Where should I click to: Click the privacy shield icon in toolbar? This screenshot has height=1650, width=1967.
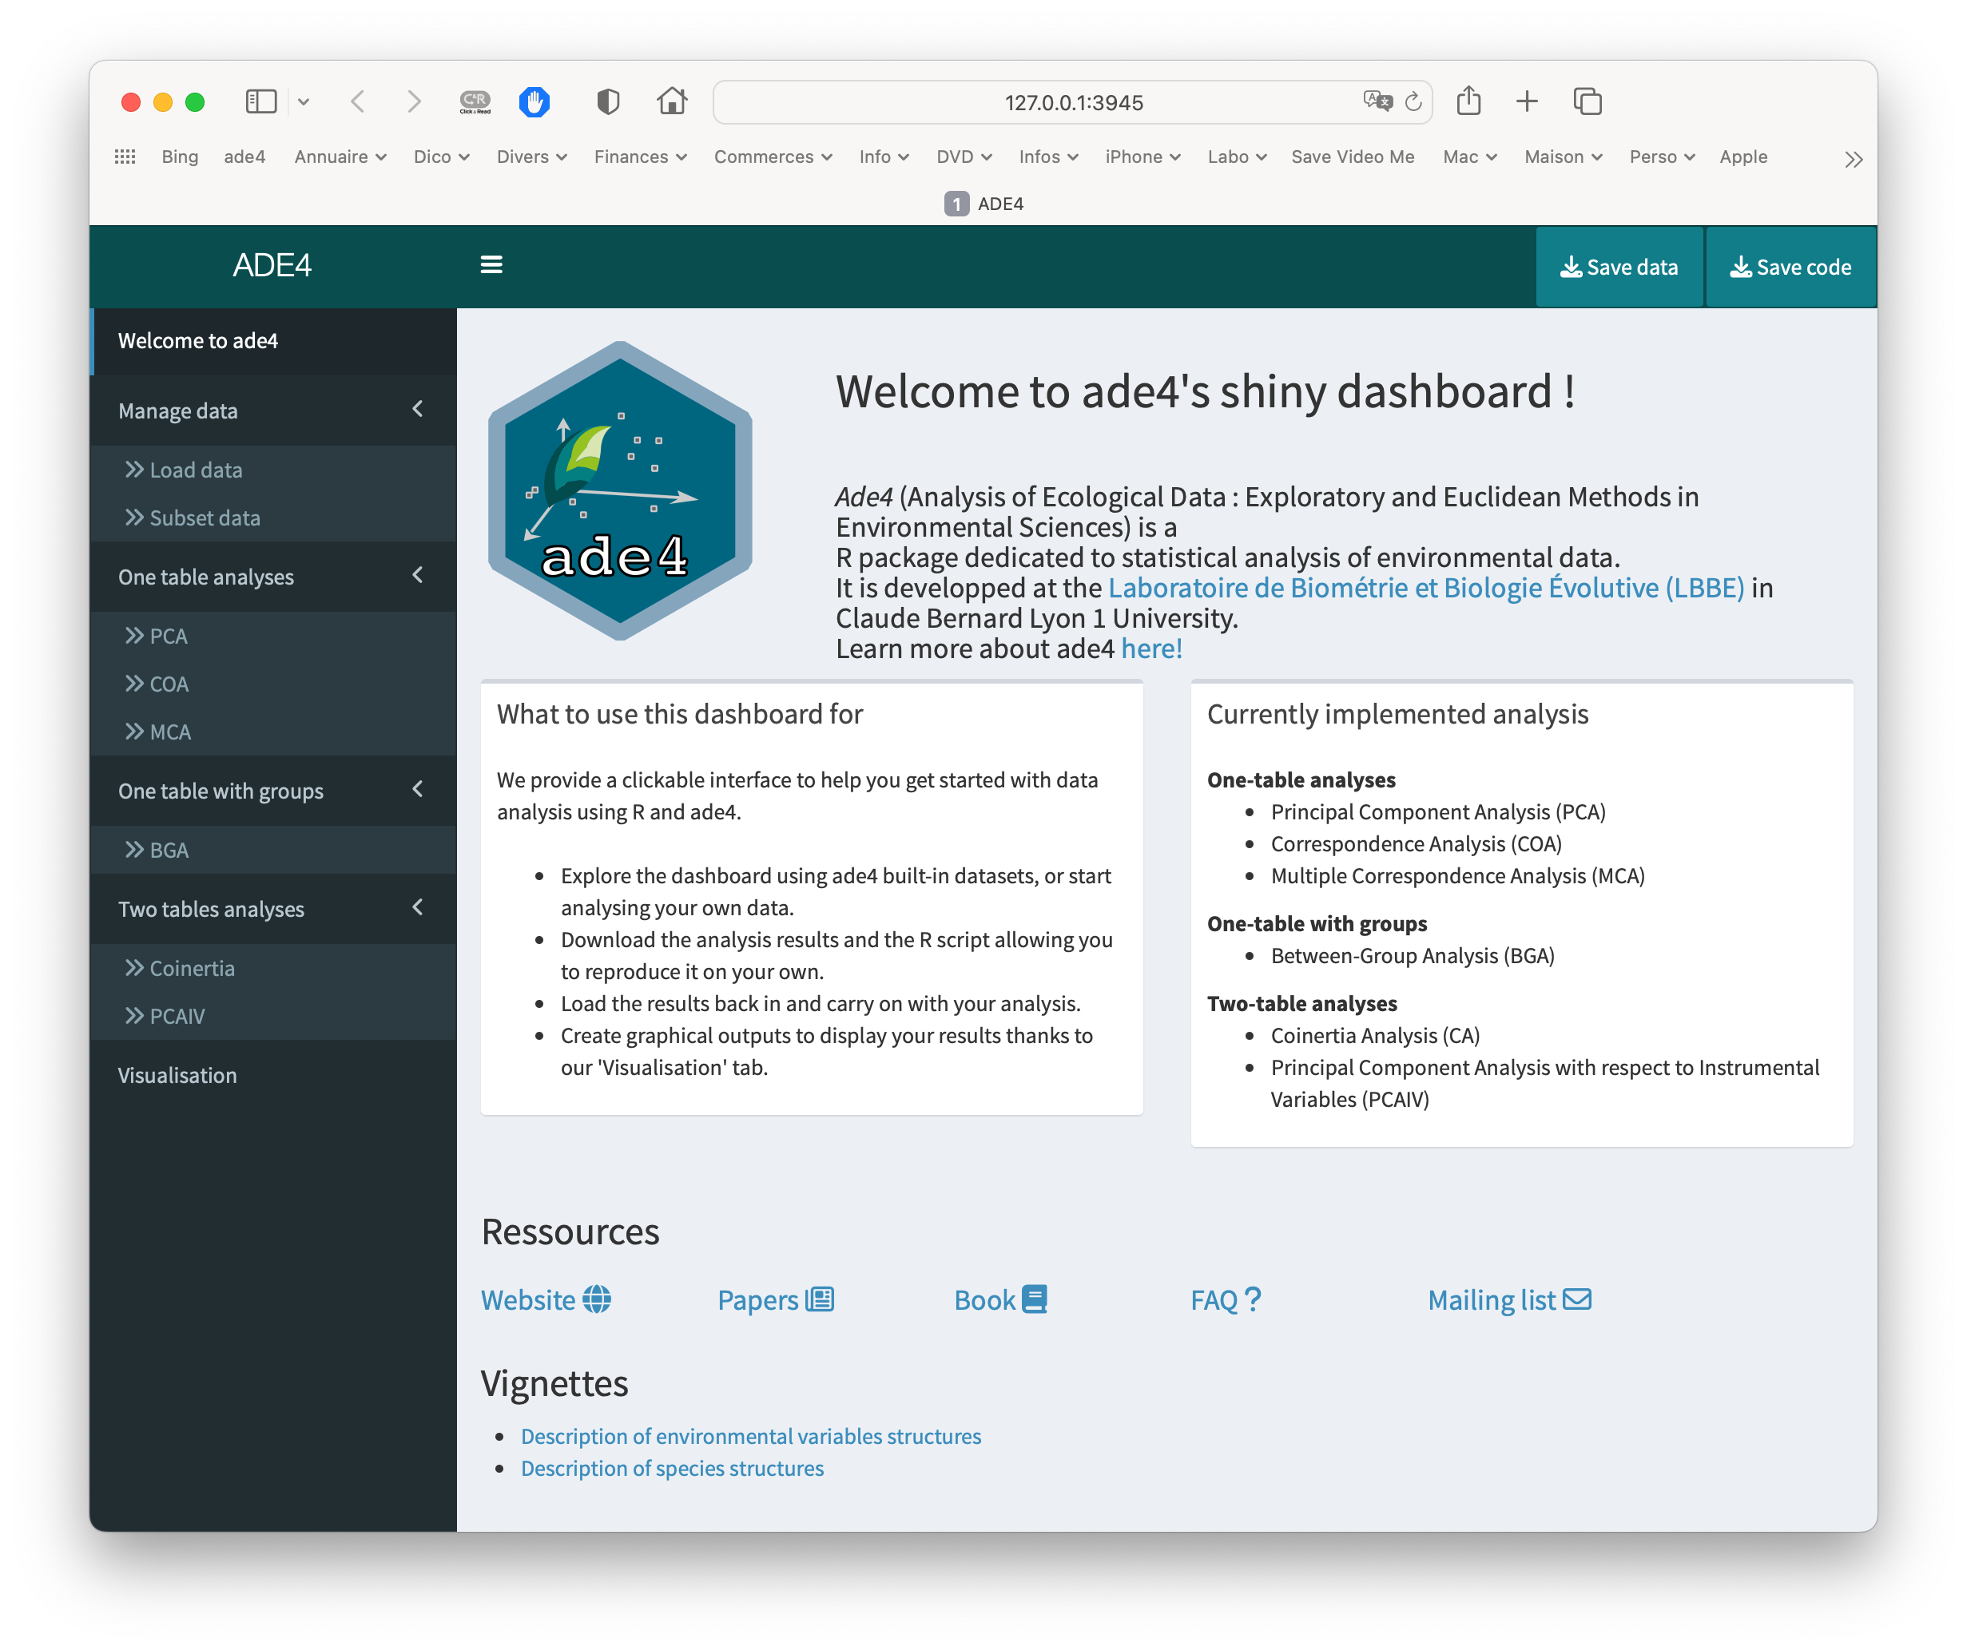[x=608, y=101]
